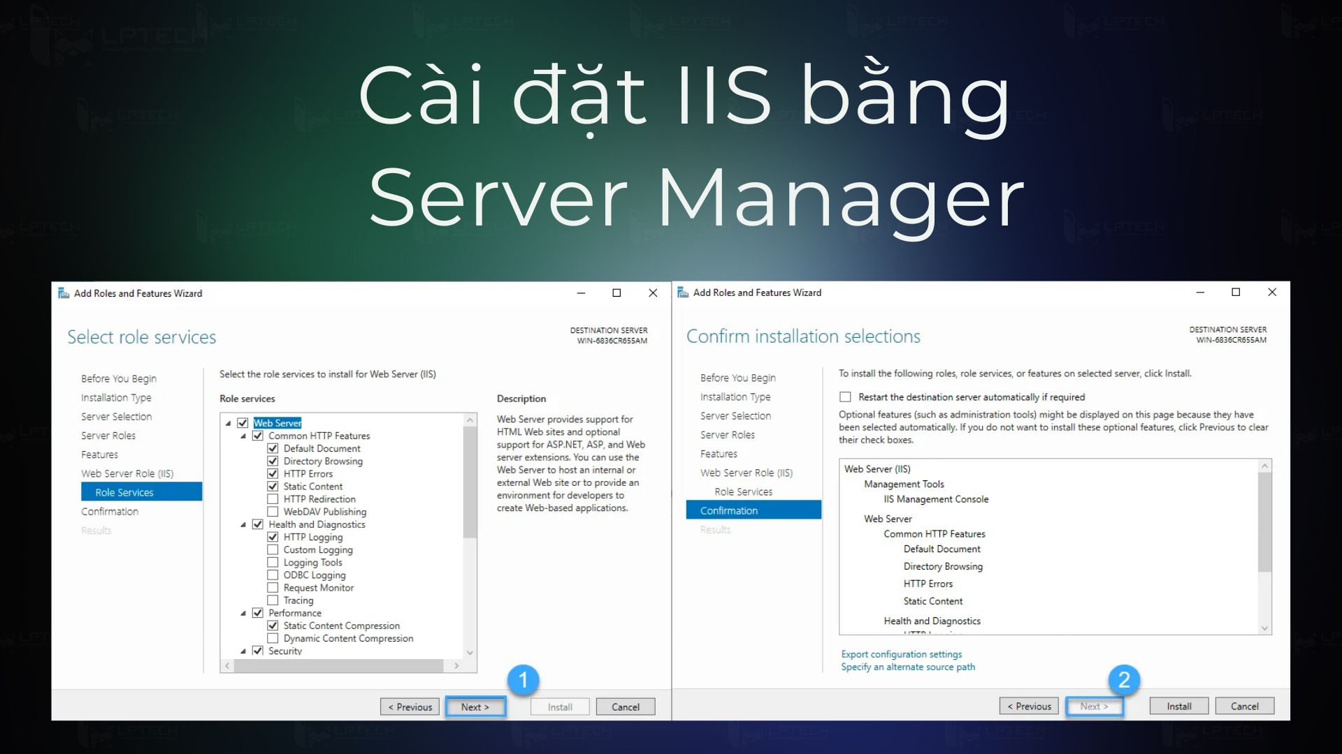Screen dimensions: 1342x754
Task: Click role services horizontal scrollbar thumb
Action: pos(339,666)
